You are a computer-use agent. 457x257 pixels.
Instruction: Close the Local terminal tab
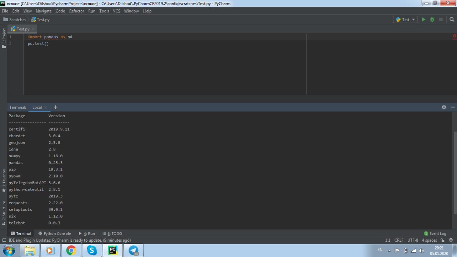[x=45, y=107]
